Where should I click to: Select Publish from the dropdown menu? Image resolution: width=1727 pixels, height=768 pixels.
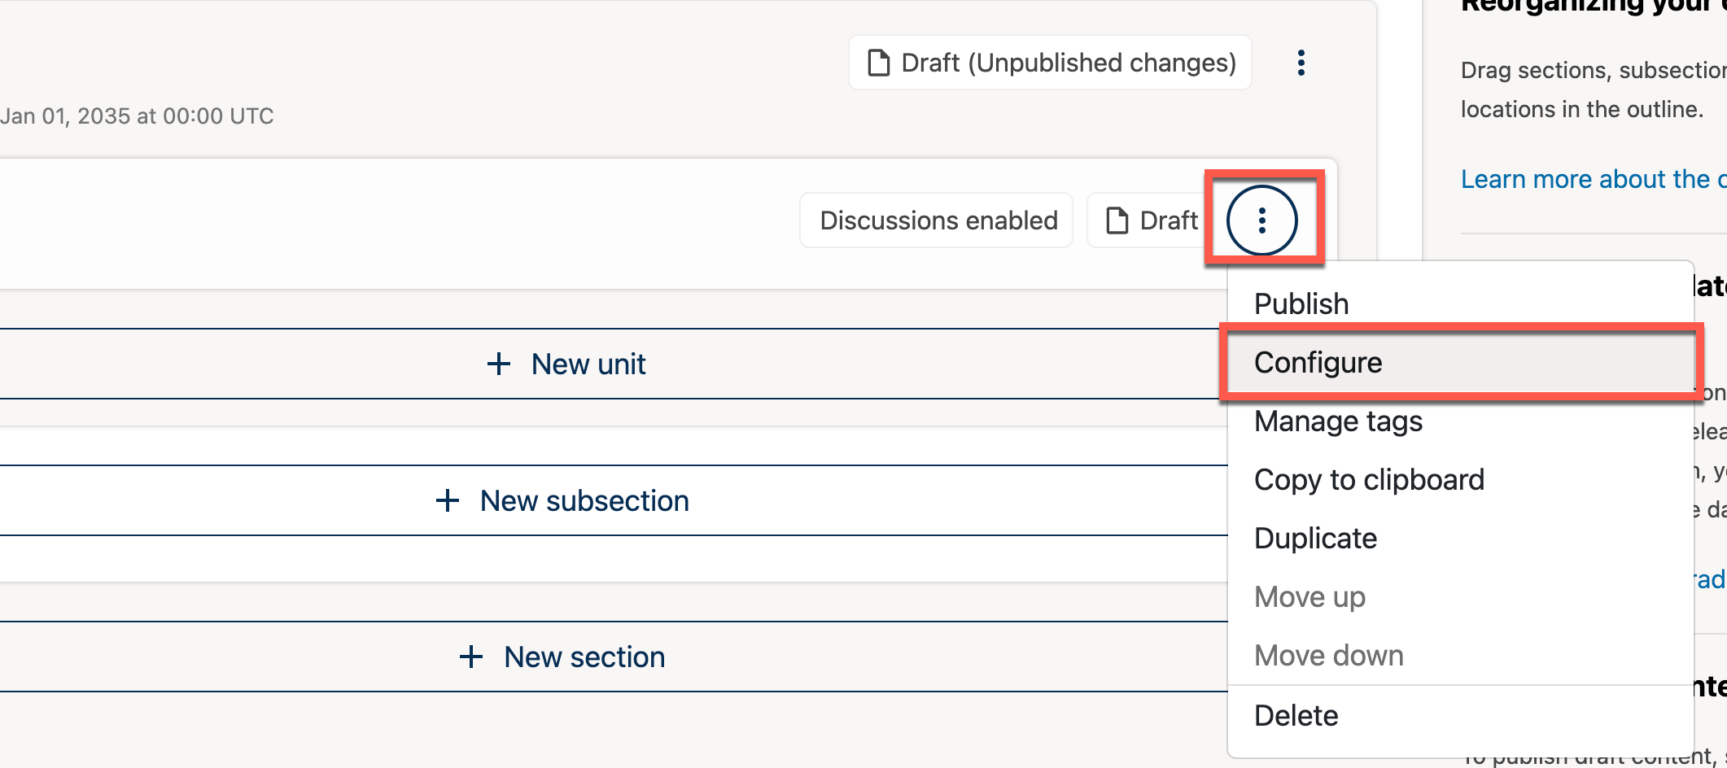click(1301, 303)
